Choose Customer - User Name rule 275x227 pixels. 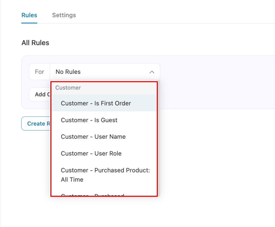(x=93, y=137)
